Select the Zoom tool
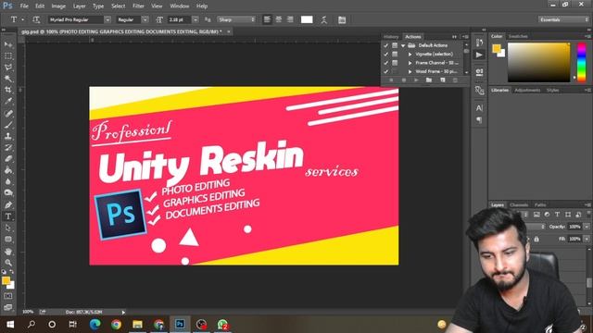The width and height of the screenshot is (593, 333). tap(8, 263)
